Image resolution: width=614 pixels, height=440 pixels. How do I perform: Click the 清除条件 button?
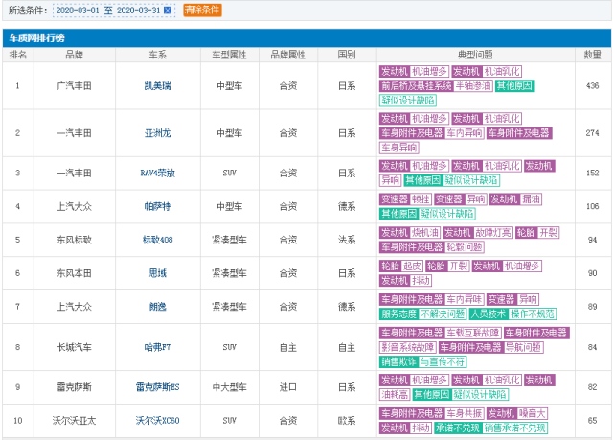pyautogui.click(x=201, y=10)
